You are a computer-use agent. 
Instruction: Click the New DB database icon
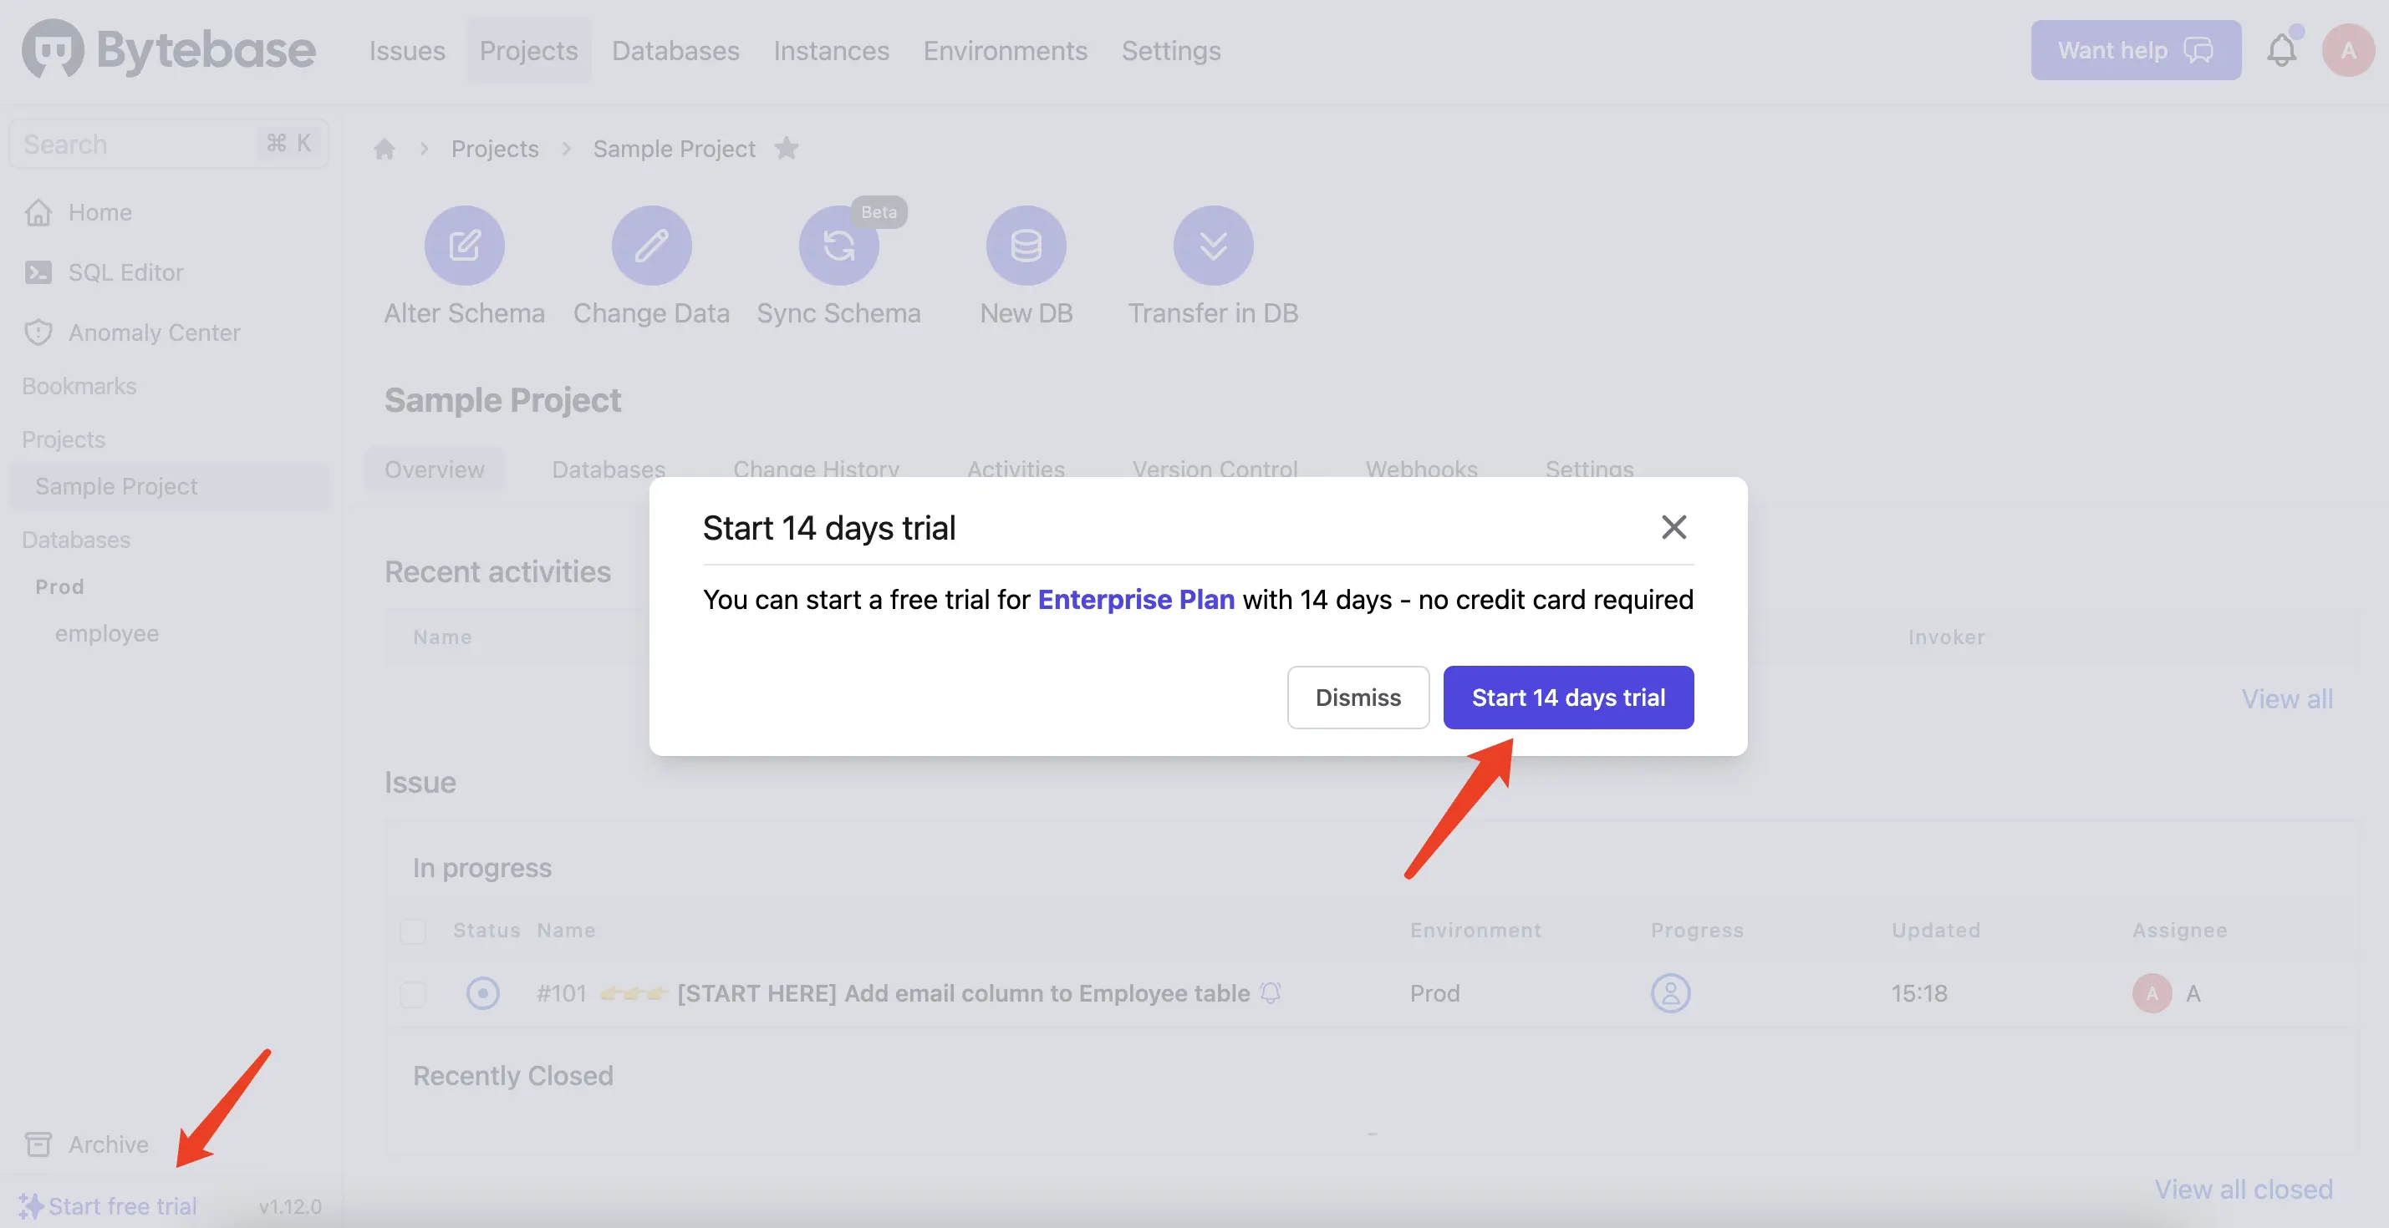pos(1026,246)
